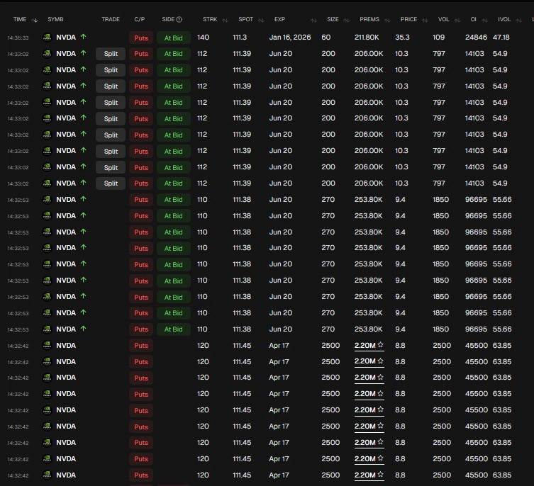Sort by the OI column arrows
The width and height of the screenshot is (534, 486).
(484, 21)
